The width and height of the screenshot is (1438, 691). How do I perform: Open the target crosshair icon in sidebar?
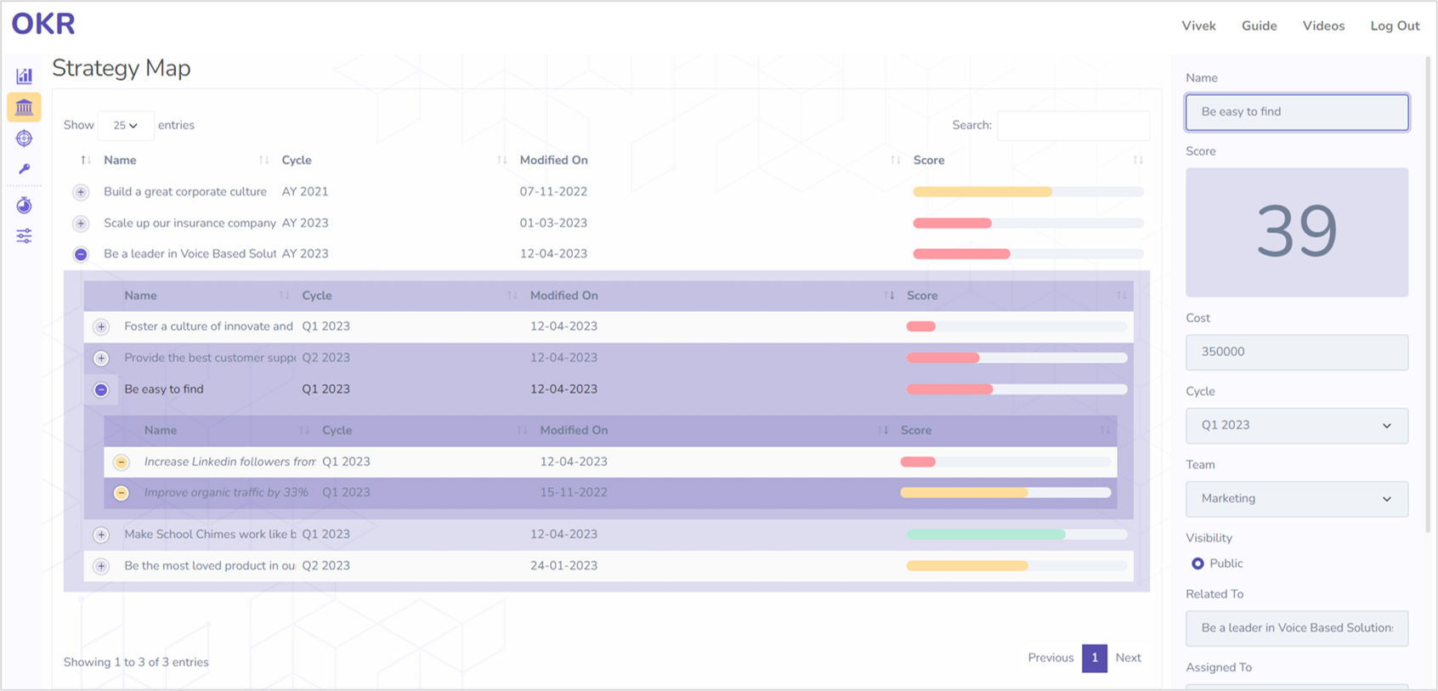tap(24, 139)
